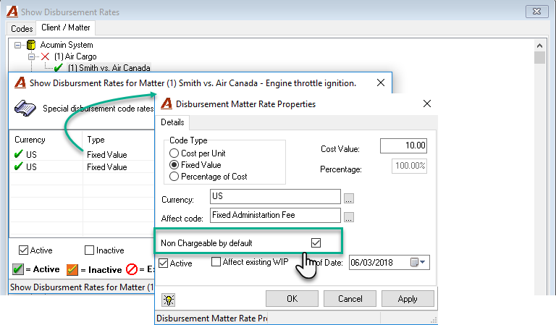Click the OK button
The image size is (556, 325).
(292, 299)
